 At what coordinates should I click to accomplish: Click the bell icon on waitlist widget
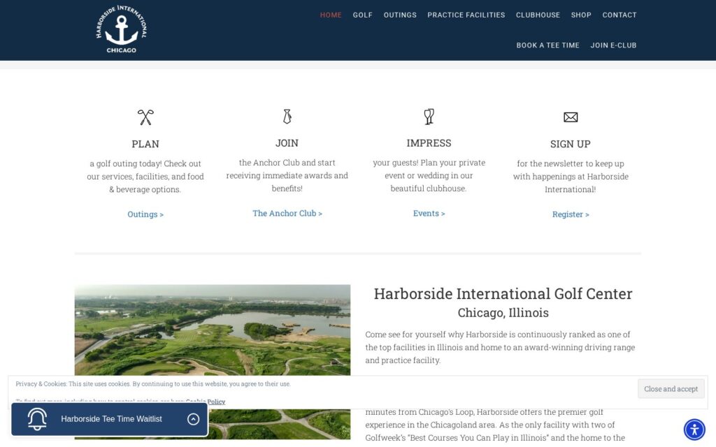37,419
